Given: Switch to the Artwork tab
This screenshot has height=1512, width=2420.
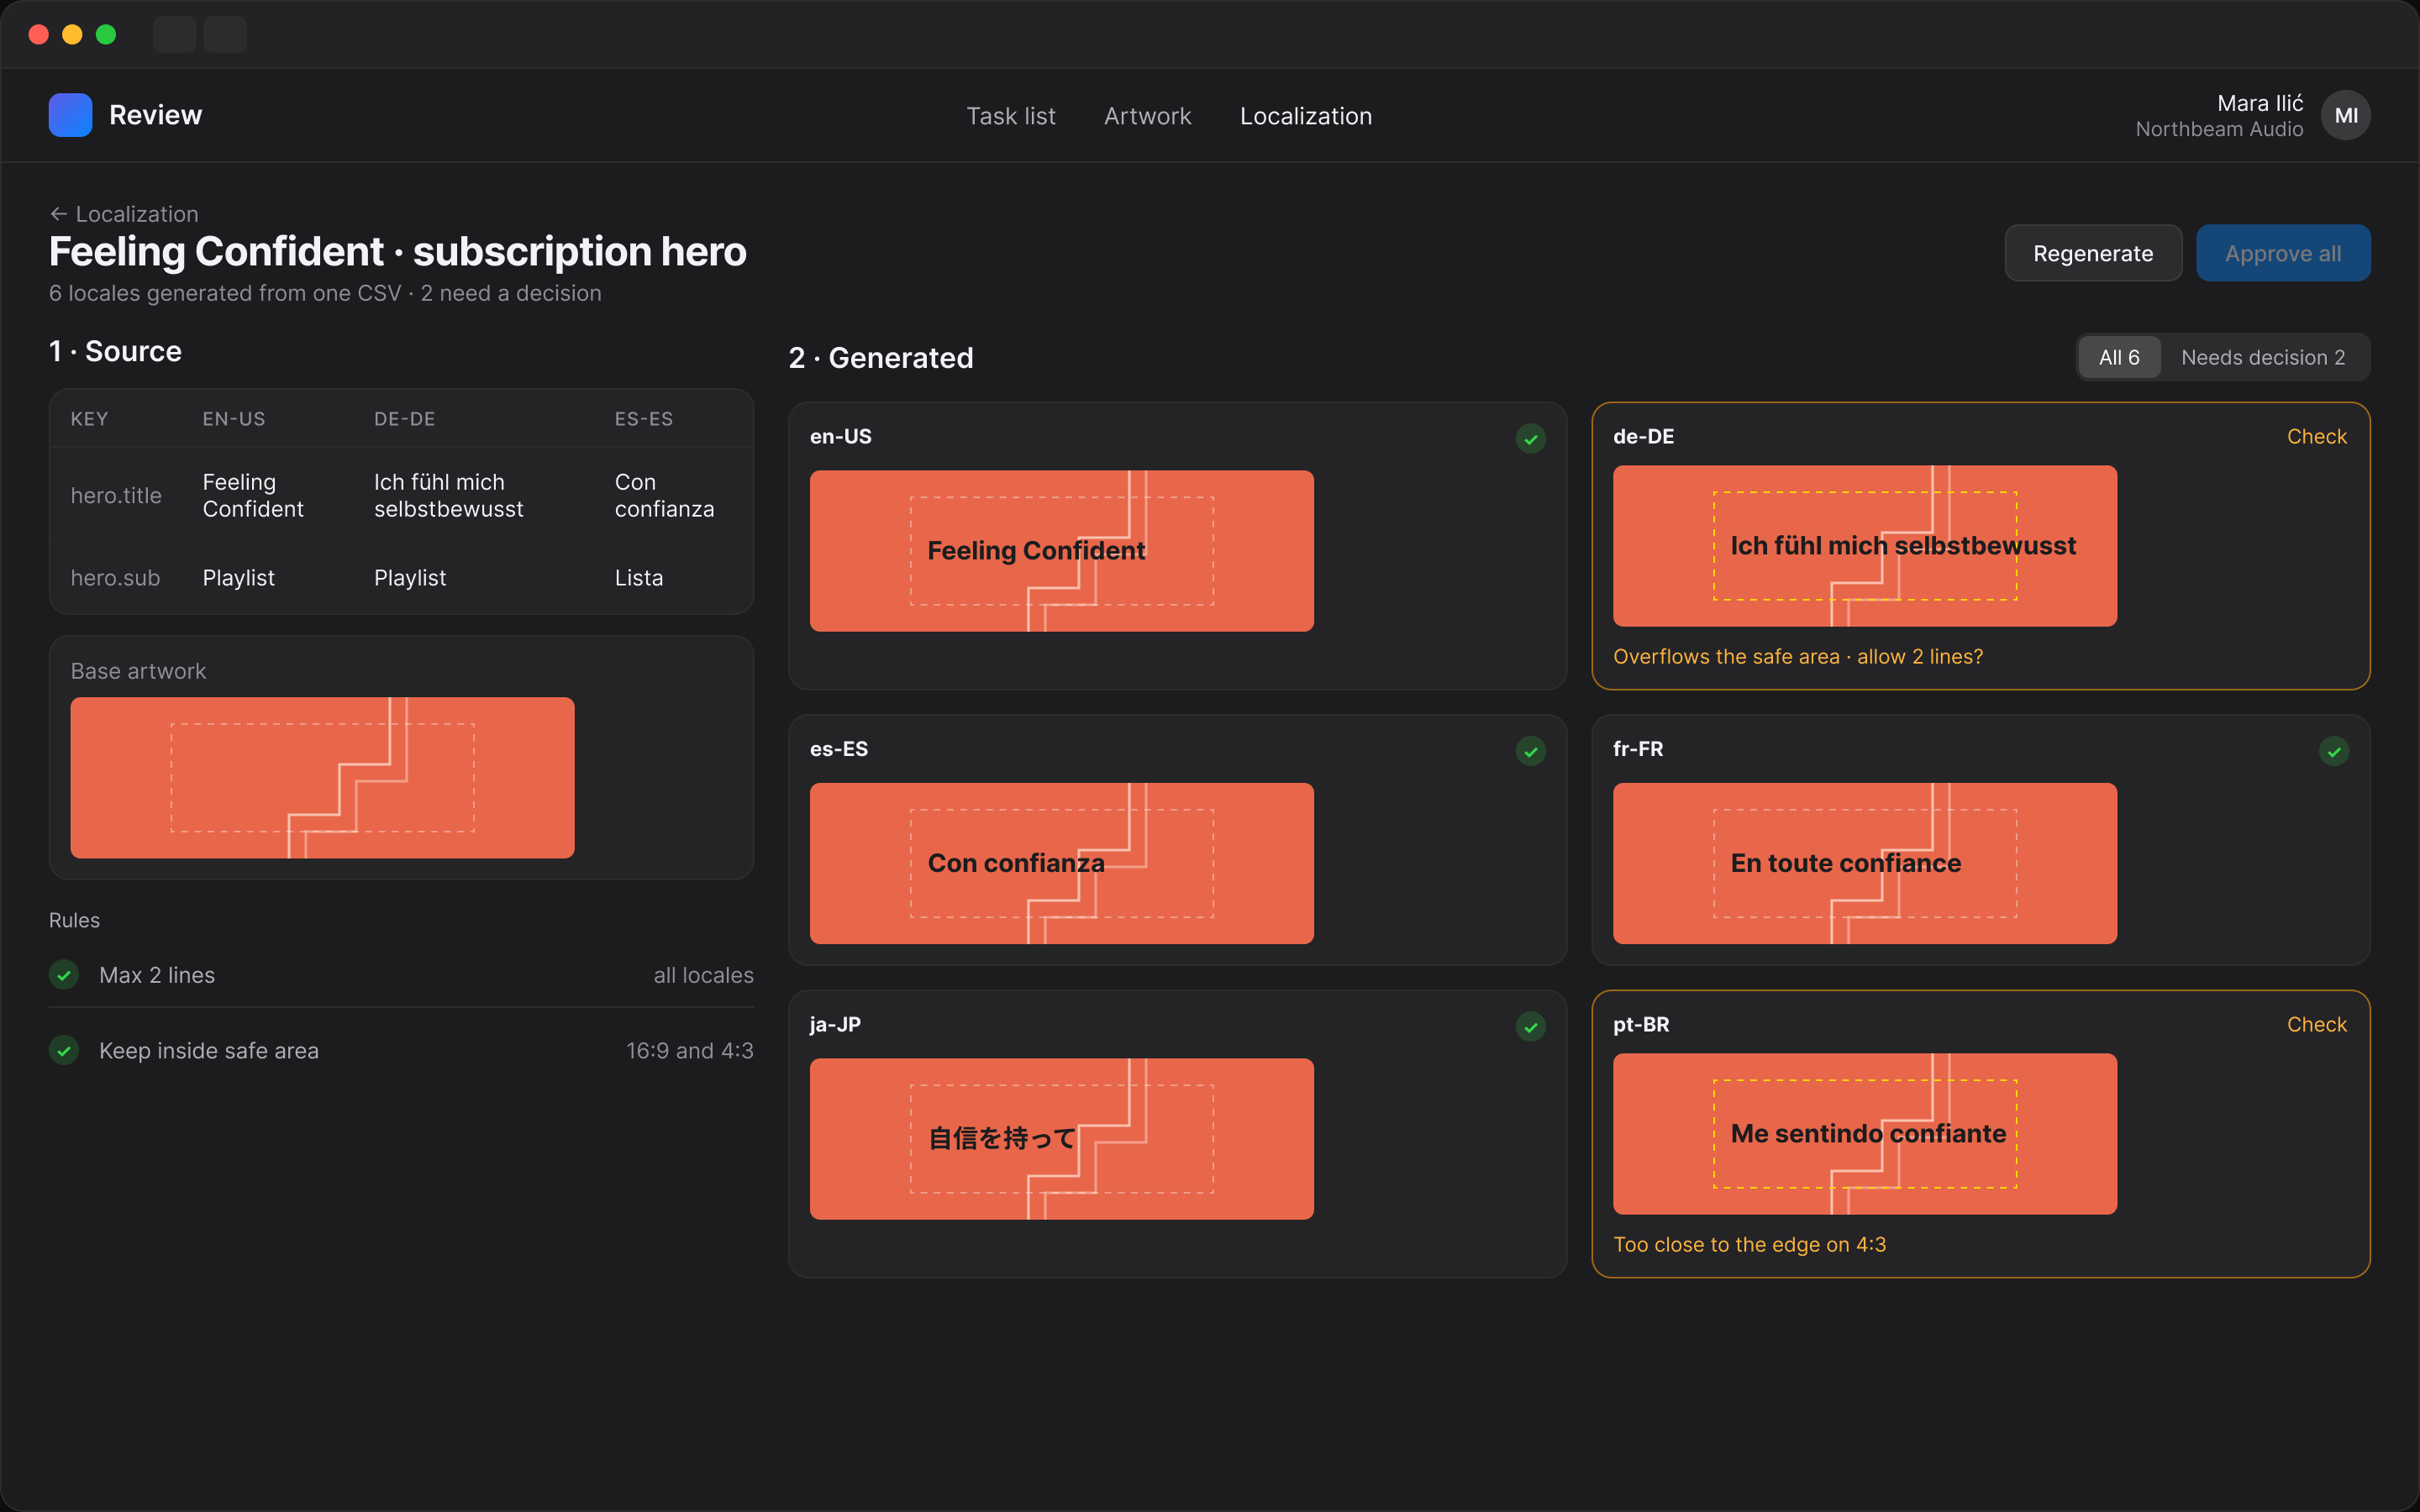Looking at the screenshot, I should (x=1147, y=116).
